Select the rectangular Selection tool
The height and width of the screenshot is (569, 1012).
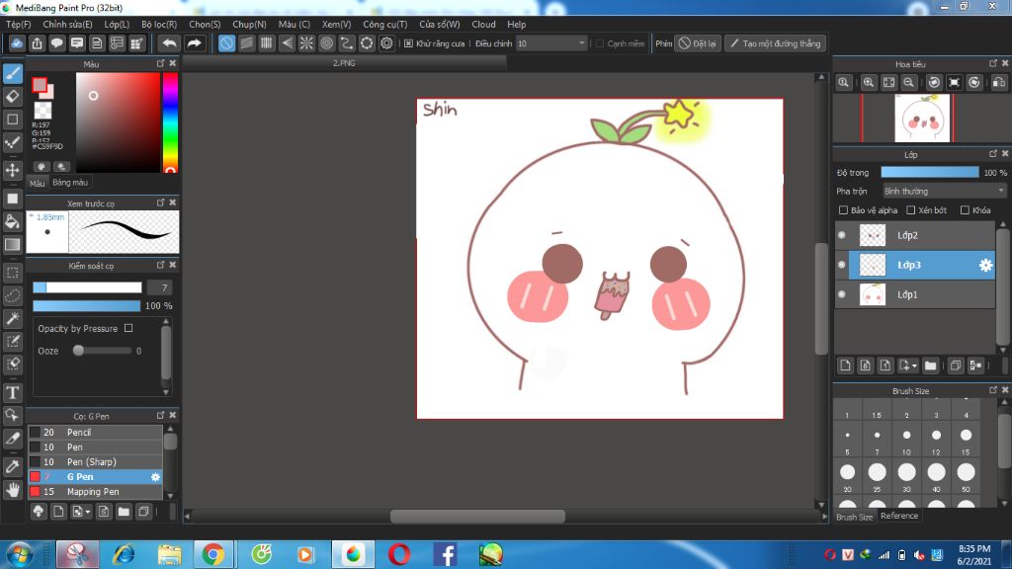pos(13,273)
